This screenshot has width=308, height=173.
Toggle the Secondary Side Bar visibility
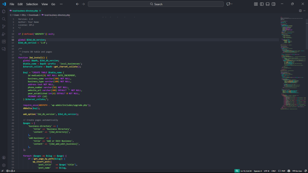point(273,4)
